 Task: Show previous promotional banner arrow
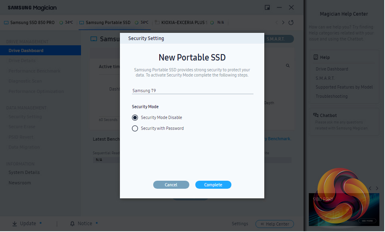(370, 189)
